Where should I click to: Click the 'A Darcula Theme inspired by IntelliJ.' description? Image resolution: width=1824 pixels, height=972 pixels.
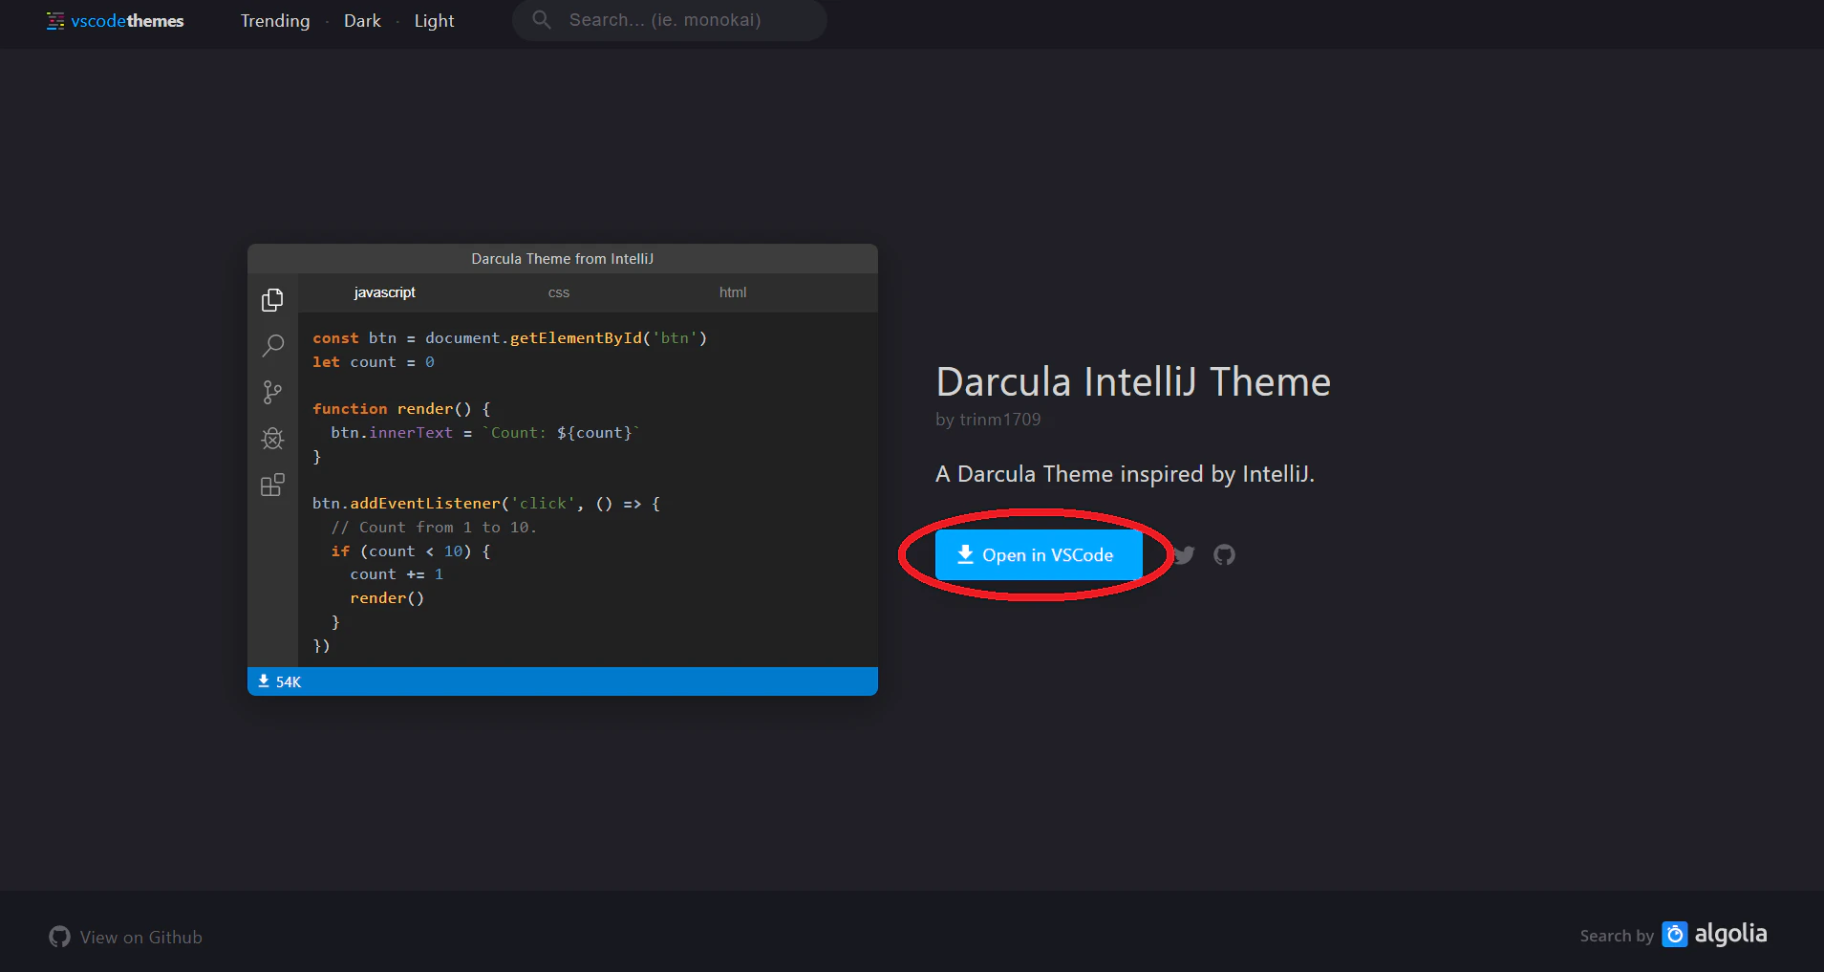tap(1125, 474)
